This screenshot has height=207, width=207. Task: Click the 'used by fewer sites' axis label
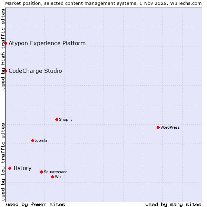click(x=36, y=204)
